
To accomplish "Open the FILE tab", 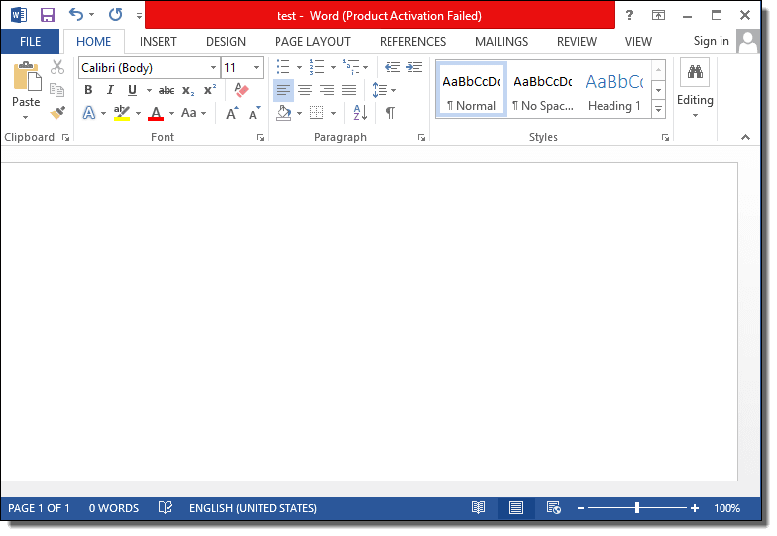I will point(30,42).
